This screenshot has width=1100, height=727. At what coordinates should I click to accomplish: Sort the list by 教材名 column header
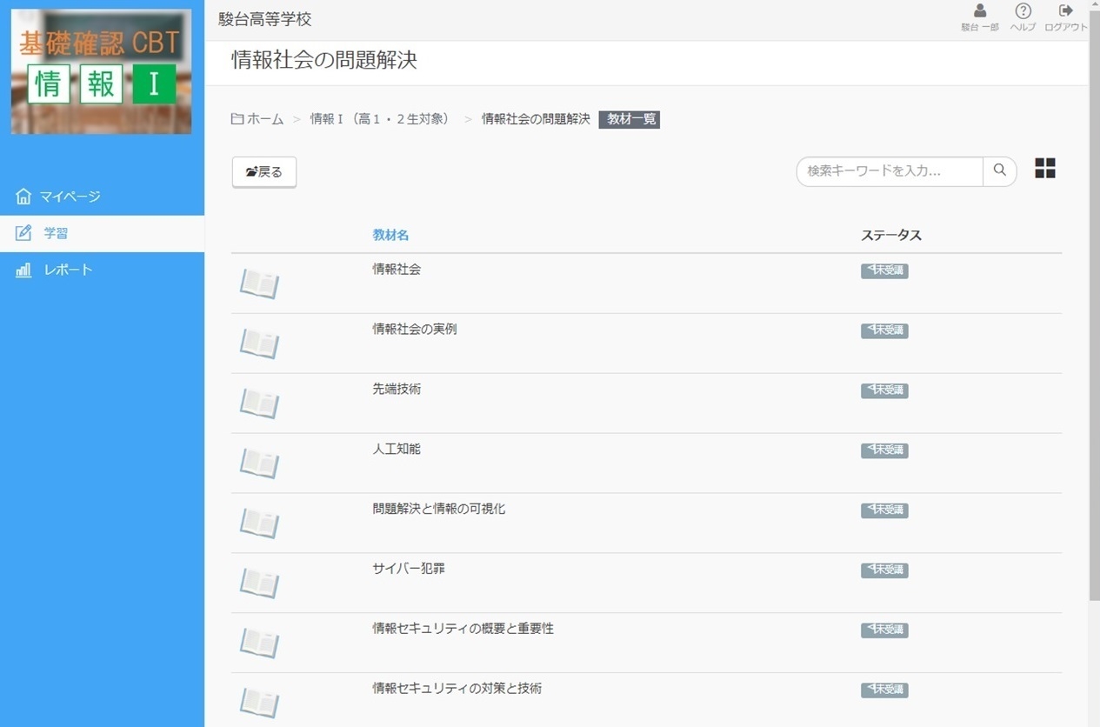390,235
